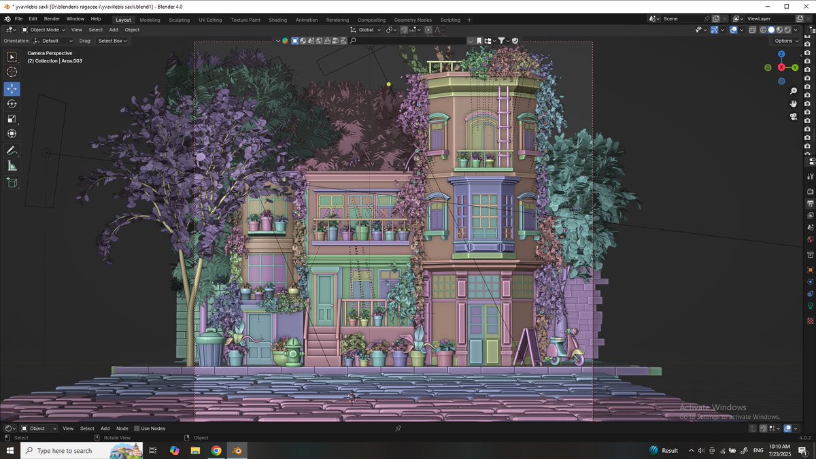Screen dimensions: 816x459
Task: Select the Scale tool
Action: (x=12, y=119)
